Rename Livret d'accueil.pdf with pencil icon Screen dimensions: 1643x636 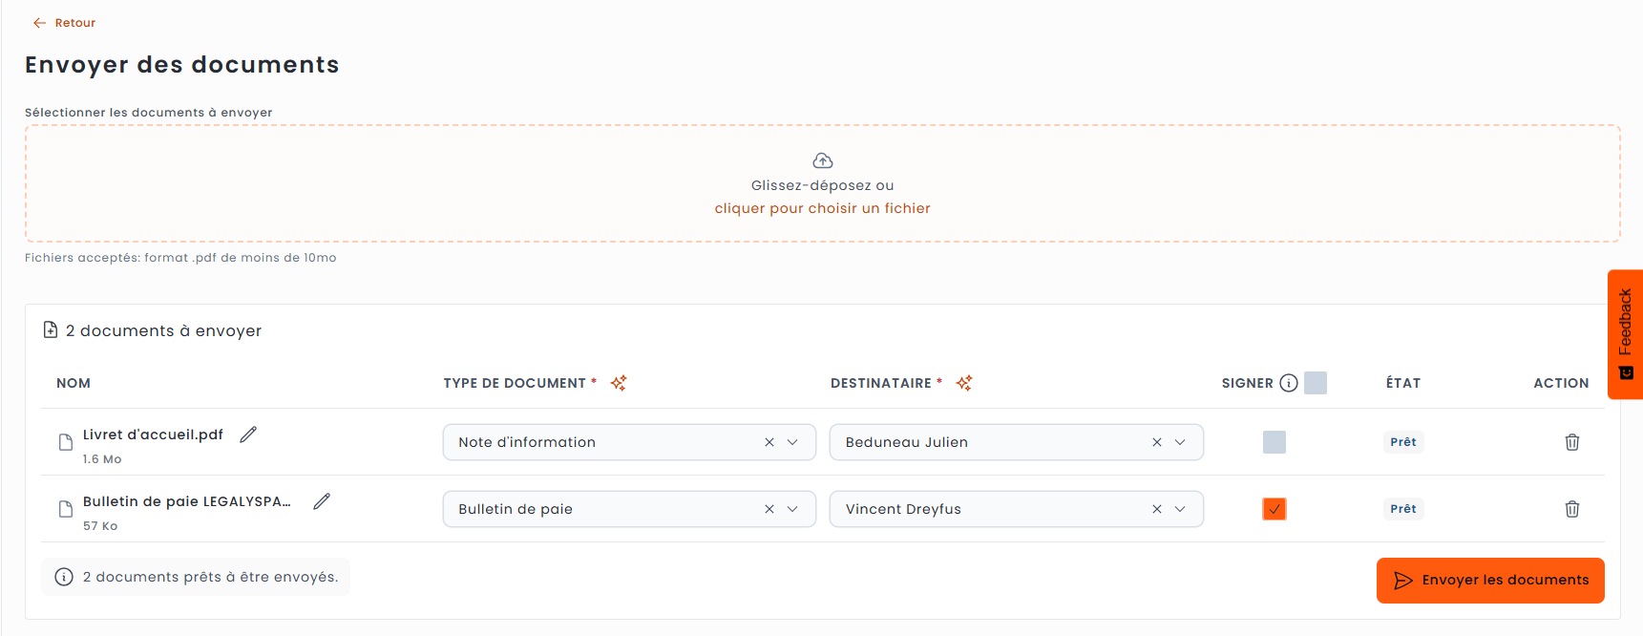248,435
